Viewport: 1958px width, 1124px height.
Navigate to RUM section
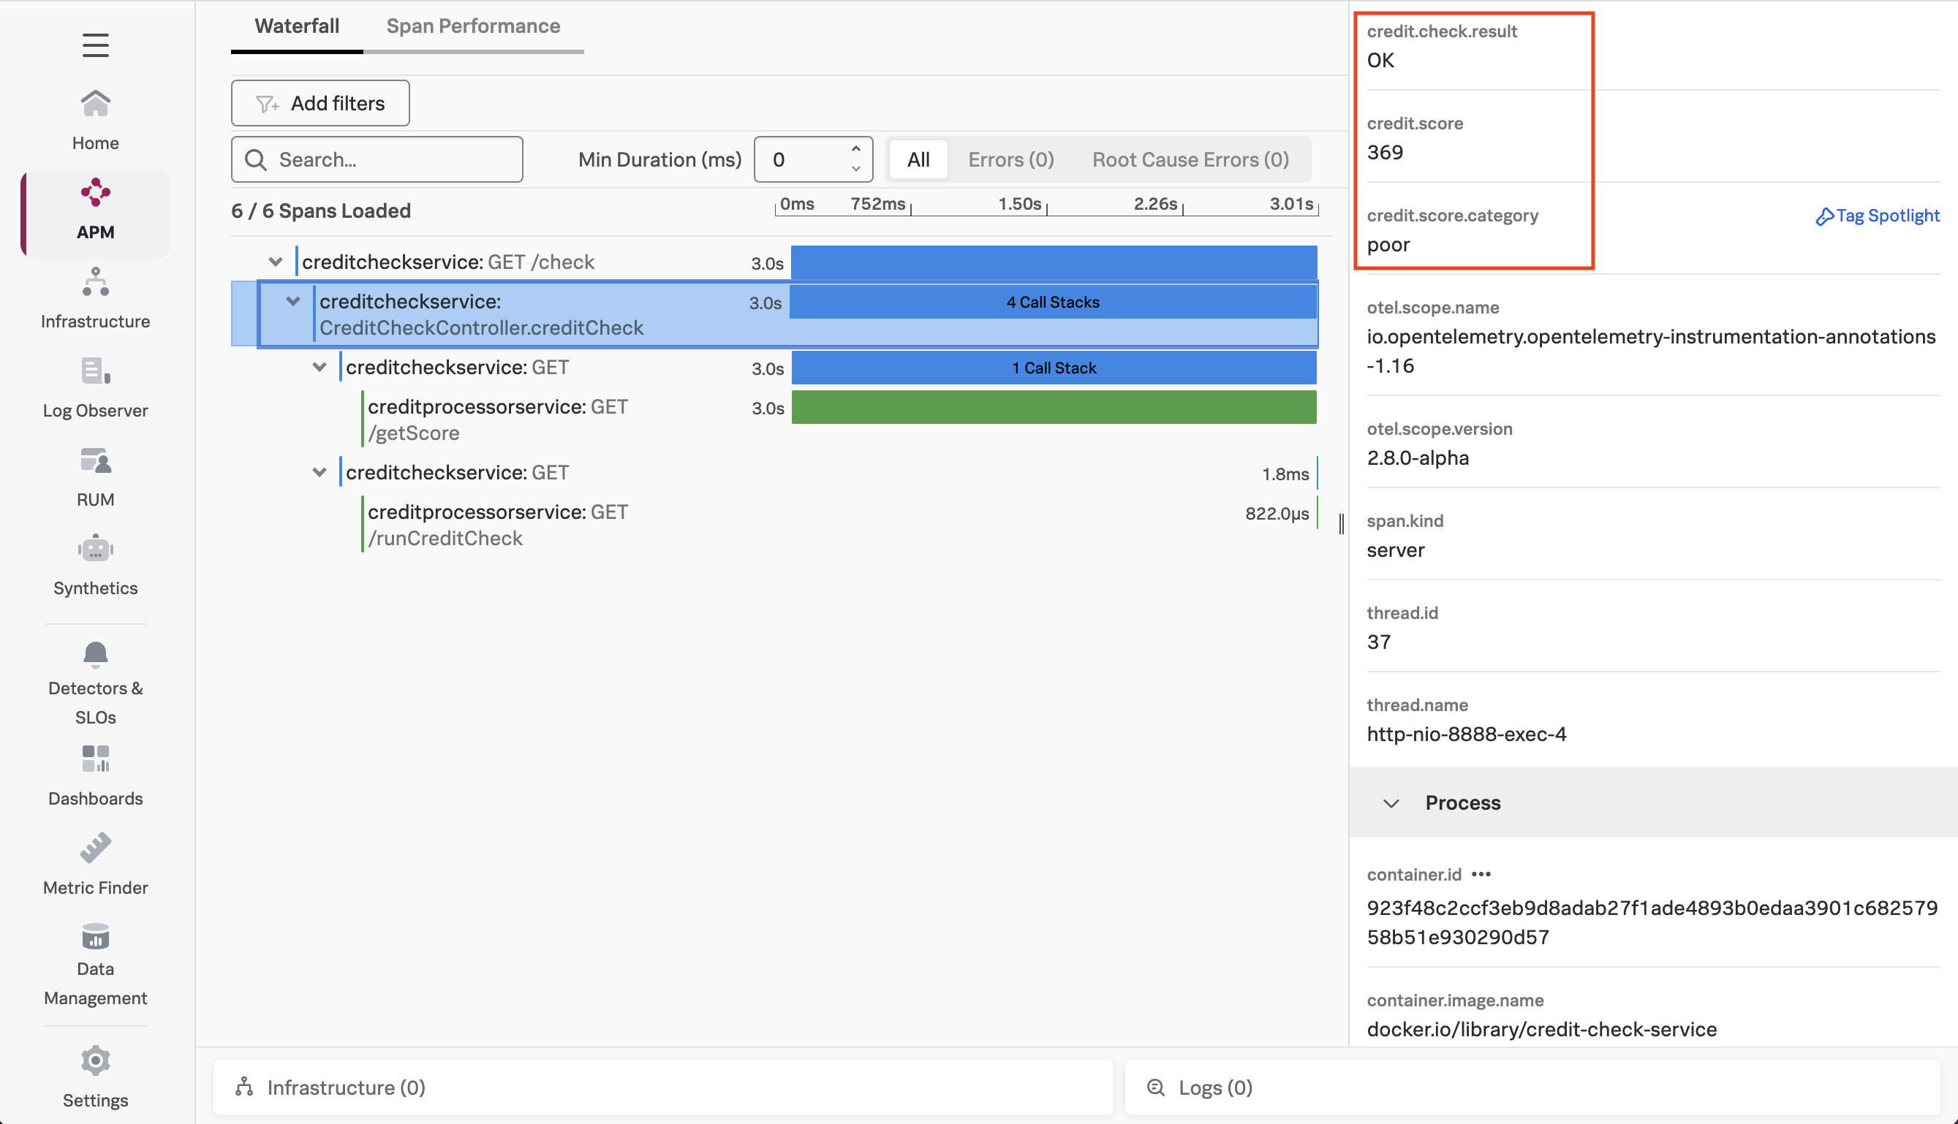pyautogui.click(x=95, y=476)
